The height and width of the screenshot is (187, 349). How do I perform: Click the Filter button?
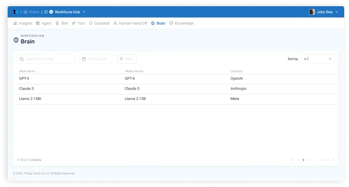(x=127, y=59)
